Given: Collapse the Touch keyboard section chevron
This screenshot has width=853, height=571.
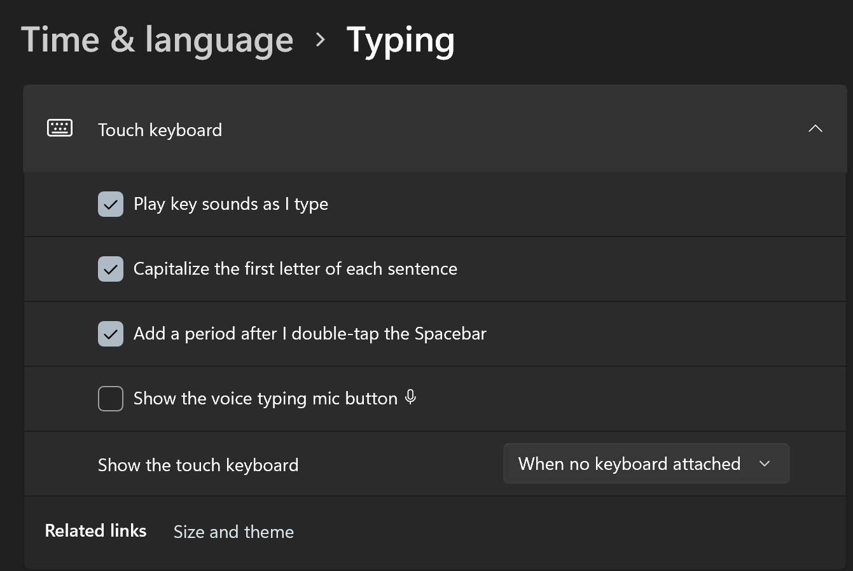Looking at the screenshot, I should tap(815, 128).
